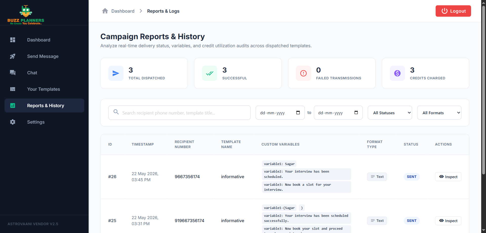
Task: Click the Buzz Planners logo
Action: click(26, 15)
